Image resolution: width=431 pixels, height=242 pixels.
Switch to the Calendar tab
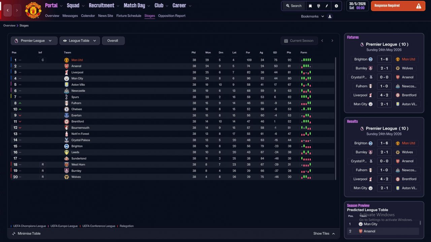[88, 16]
